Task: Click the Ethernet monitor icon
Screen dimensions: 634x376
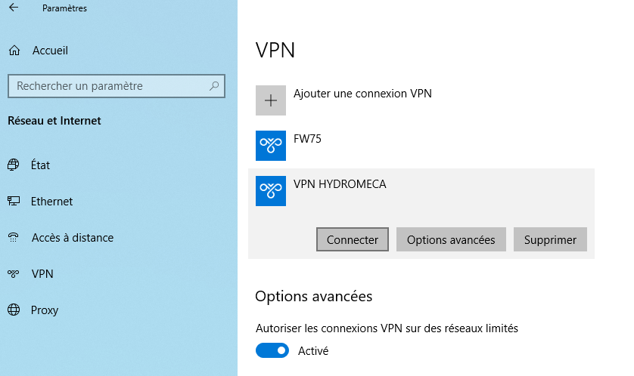Action: pos(14,202)
